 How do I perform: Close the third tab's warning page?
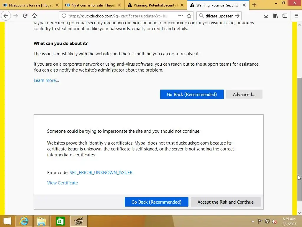(182, 5)
